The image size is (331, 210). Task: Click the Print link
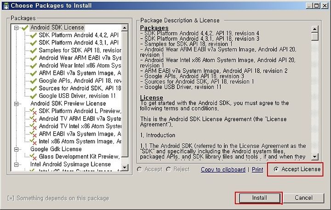point(257,170)
